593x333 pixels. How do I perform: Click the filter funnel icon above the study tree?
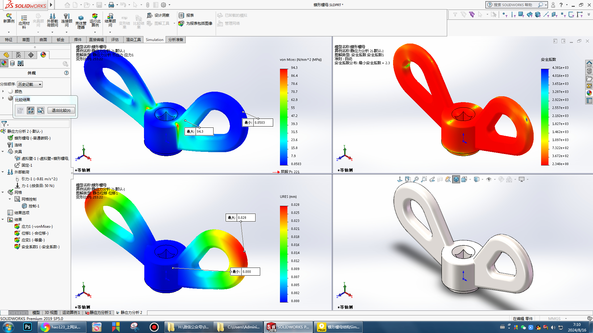click(4, 124)
